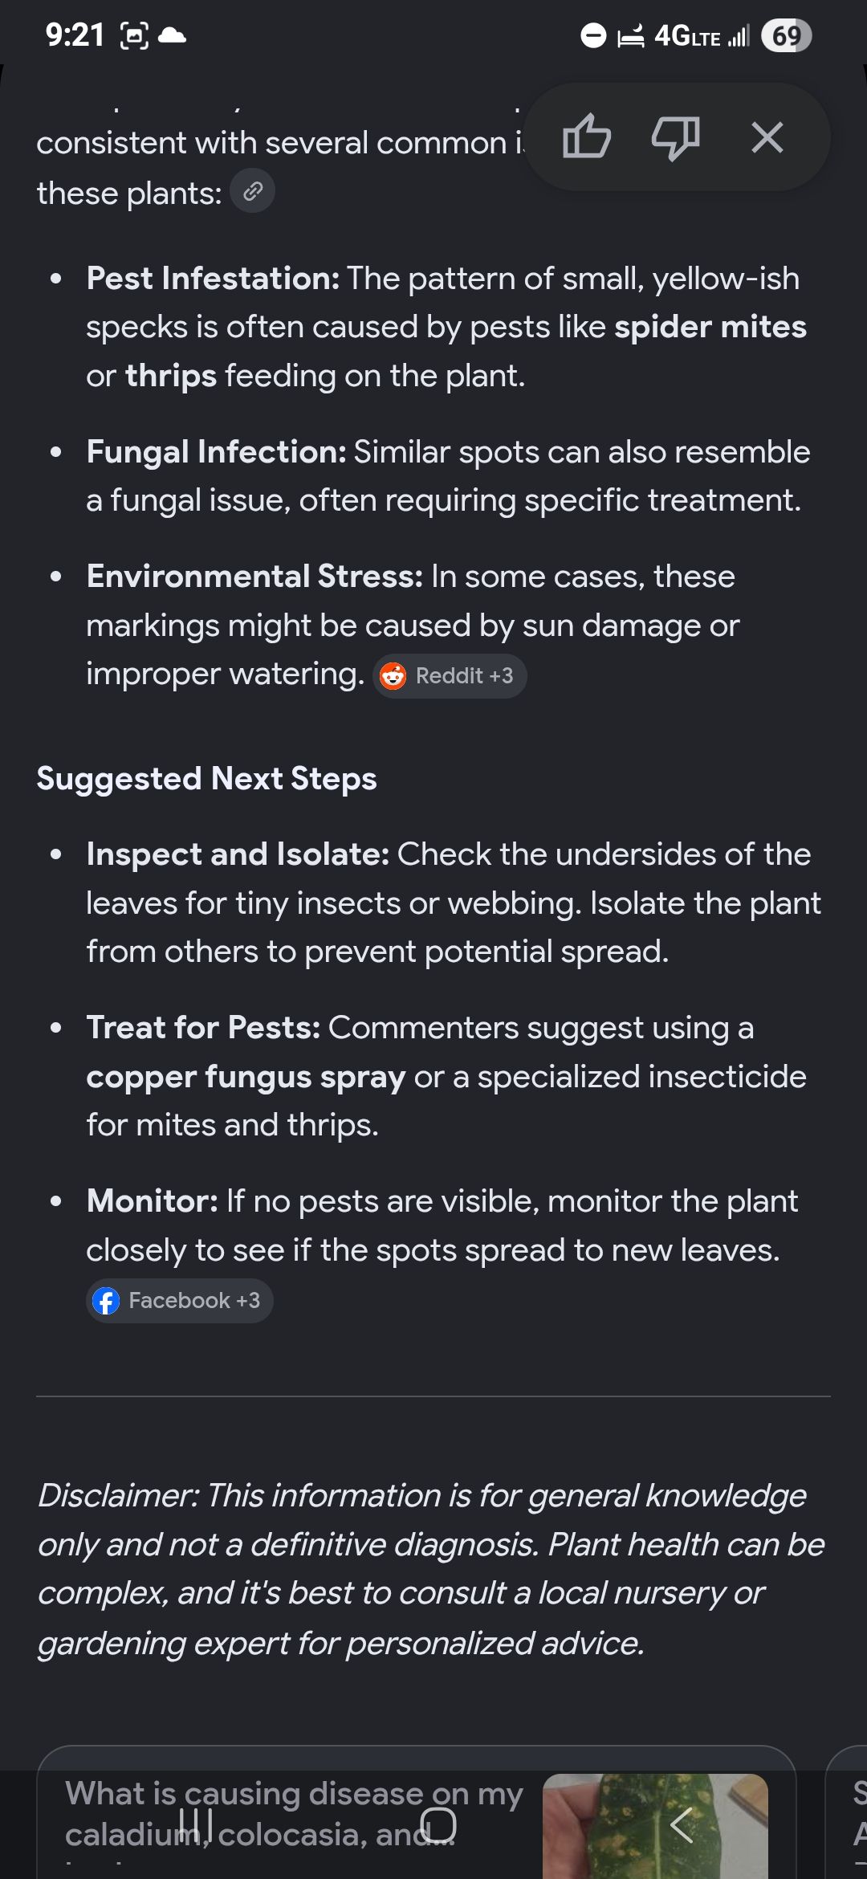The image size is (867, 1879).
Task: Tap the Facebook logo icon
Action: [x=106, y=1301]
